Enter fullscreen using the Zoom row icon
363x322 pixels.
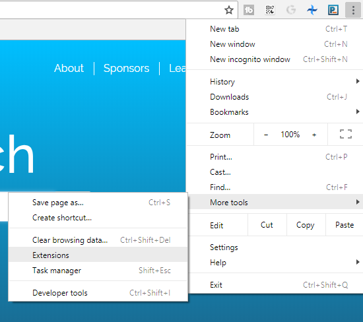345,134
